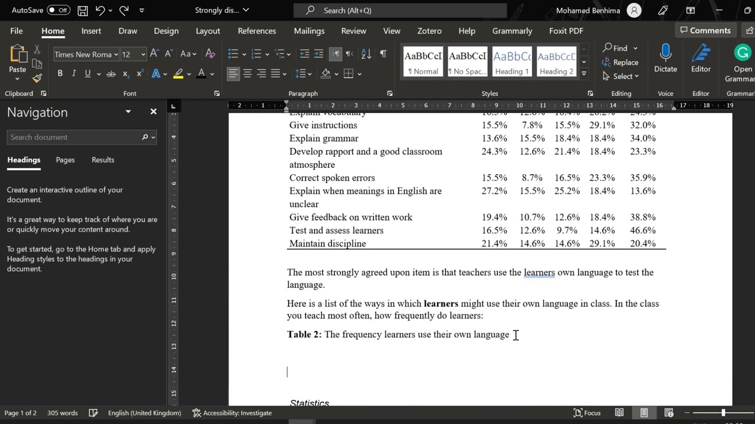The width and height of the screenshot is (755, 424).
Task: Increase font size with grow icon
Action: click(x=155, y=54)
